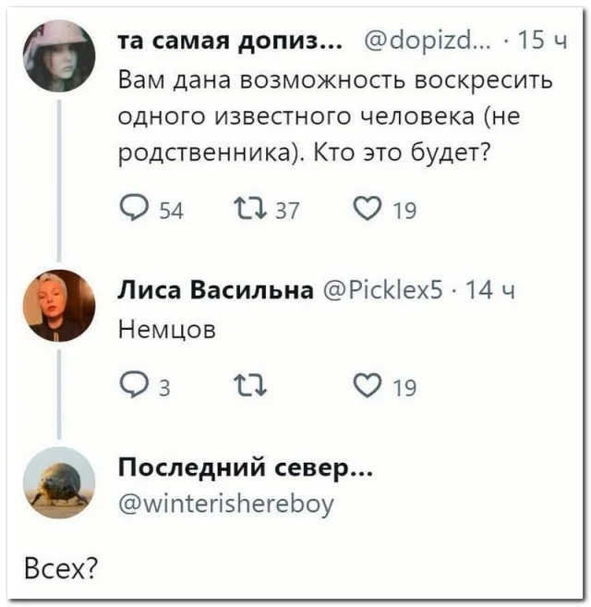The height and width of the screenshot is (607, 591).
Task: Click the "Последний север…" display name
Action: click(246, 469)
